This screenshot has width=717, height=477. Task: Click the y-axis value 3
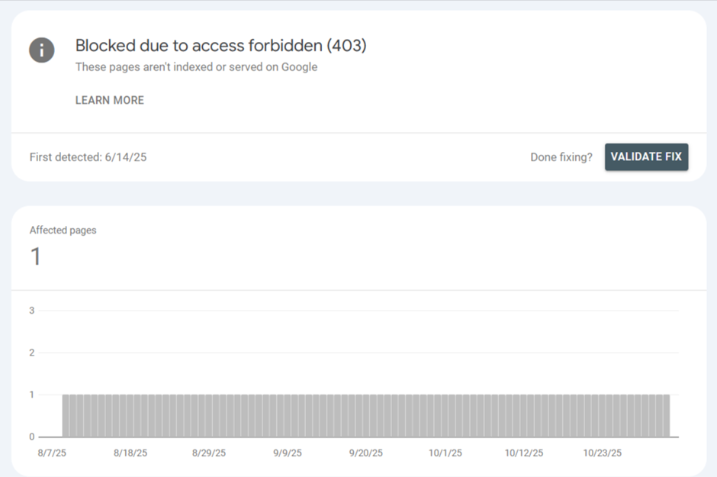tap(32, 311)
